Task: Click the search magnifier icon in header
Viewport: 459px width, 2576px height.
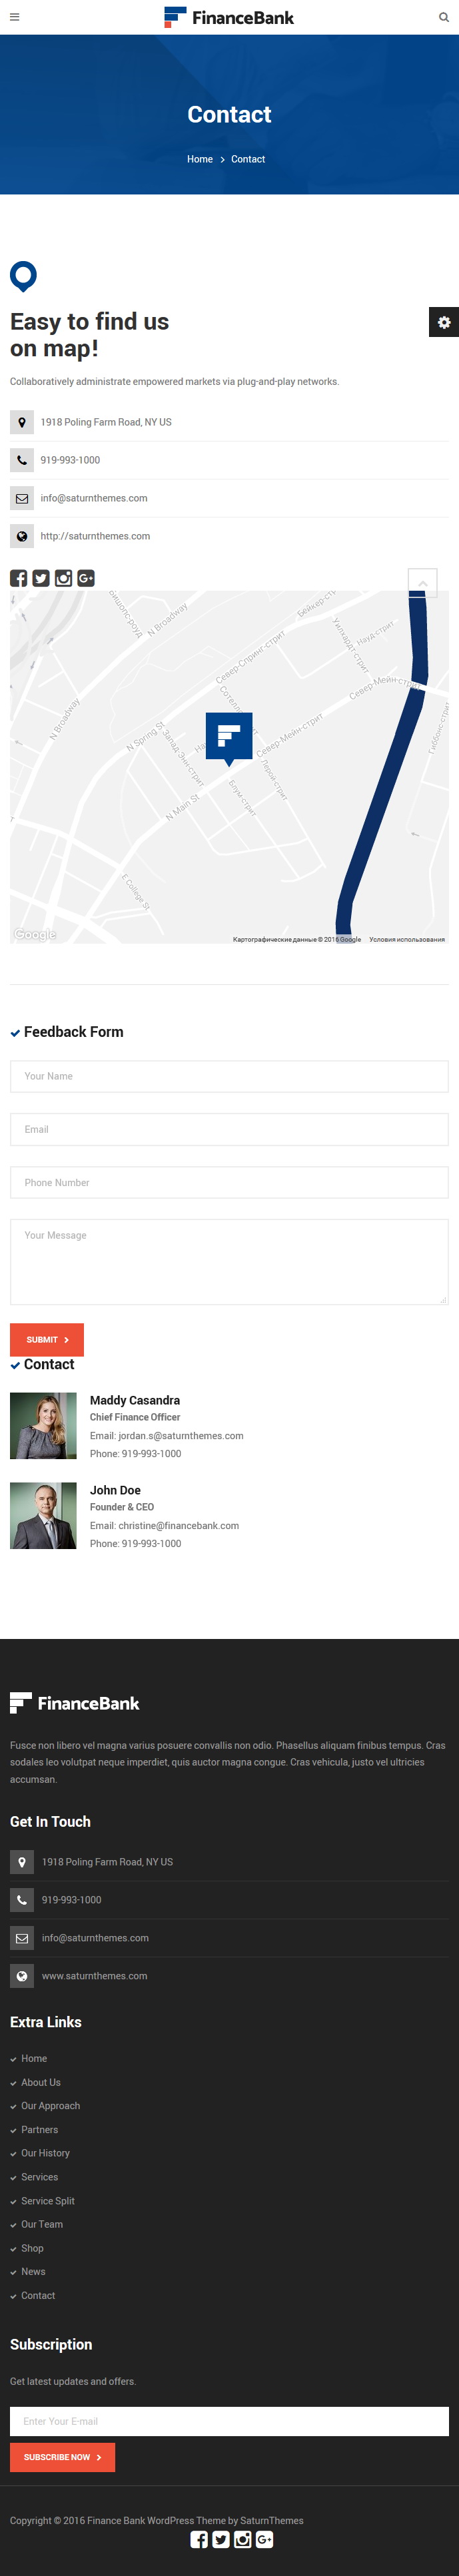Action: coord(444,17)
